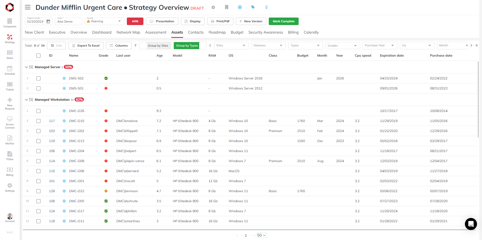Screen dimensions: 482x240
Task: Check the box for DMC-D26
Action: pyautogui.click(x=38, y=111)
